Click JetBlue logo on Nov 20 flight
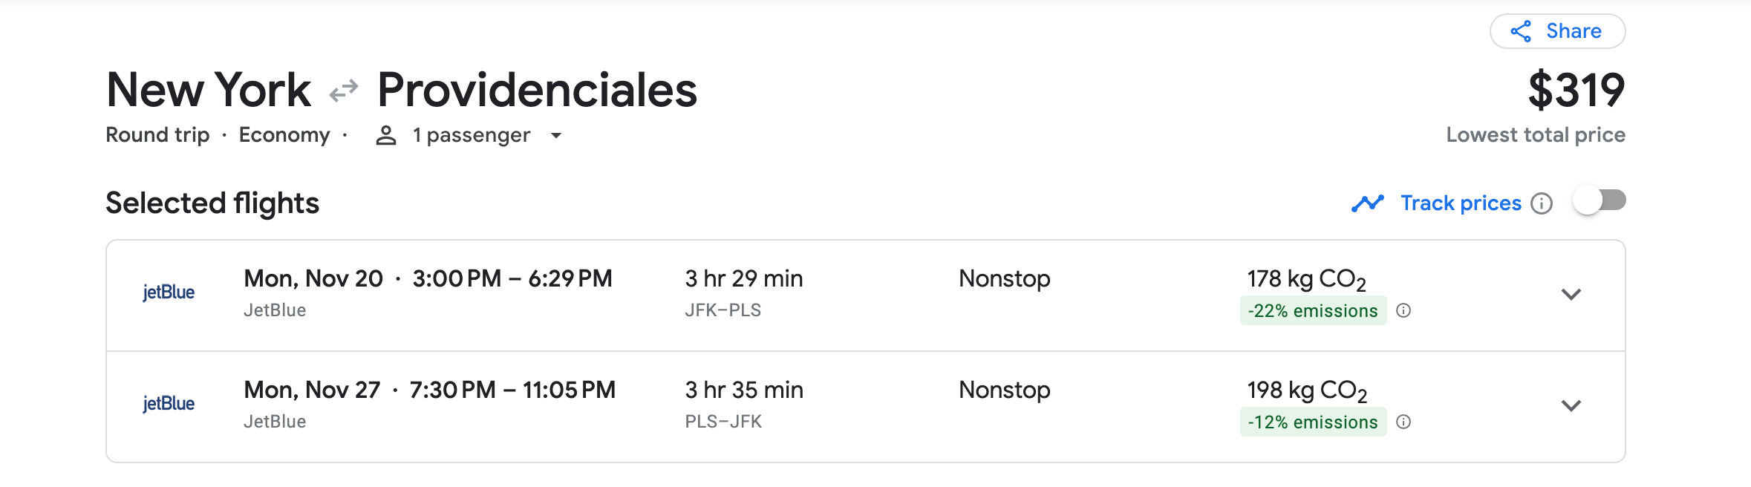This screenshot has height=487, width=1751. [169, 292]
